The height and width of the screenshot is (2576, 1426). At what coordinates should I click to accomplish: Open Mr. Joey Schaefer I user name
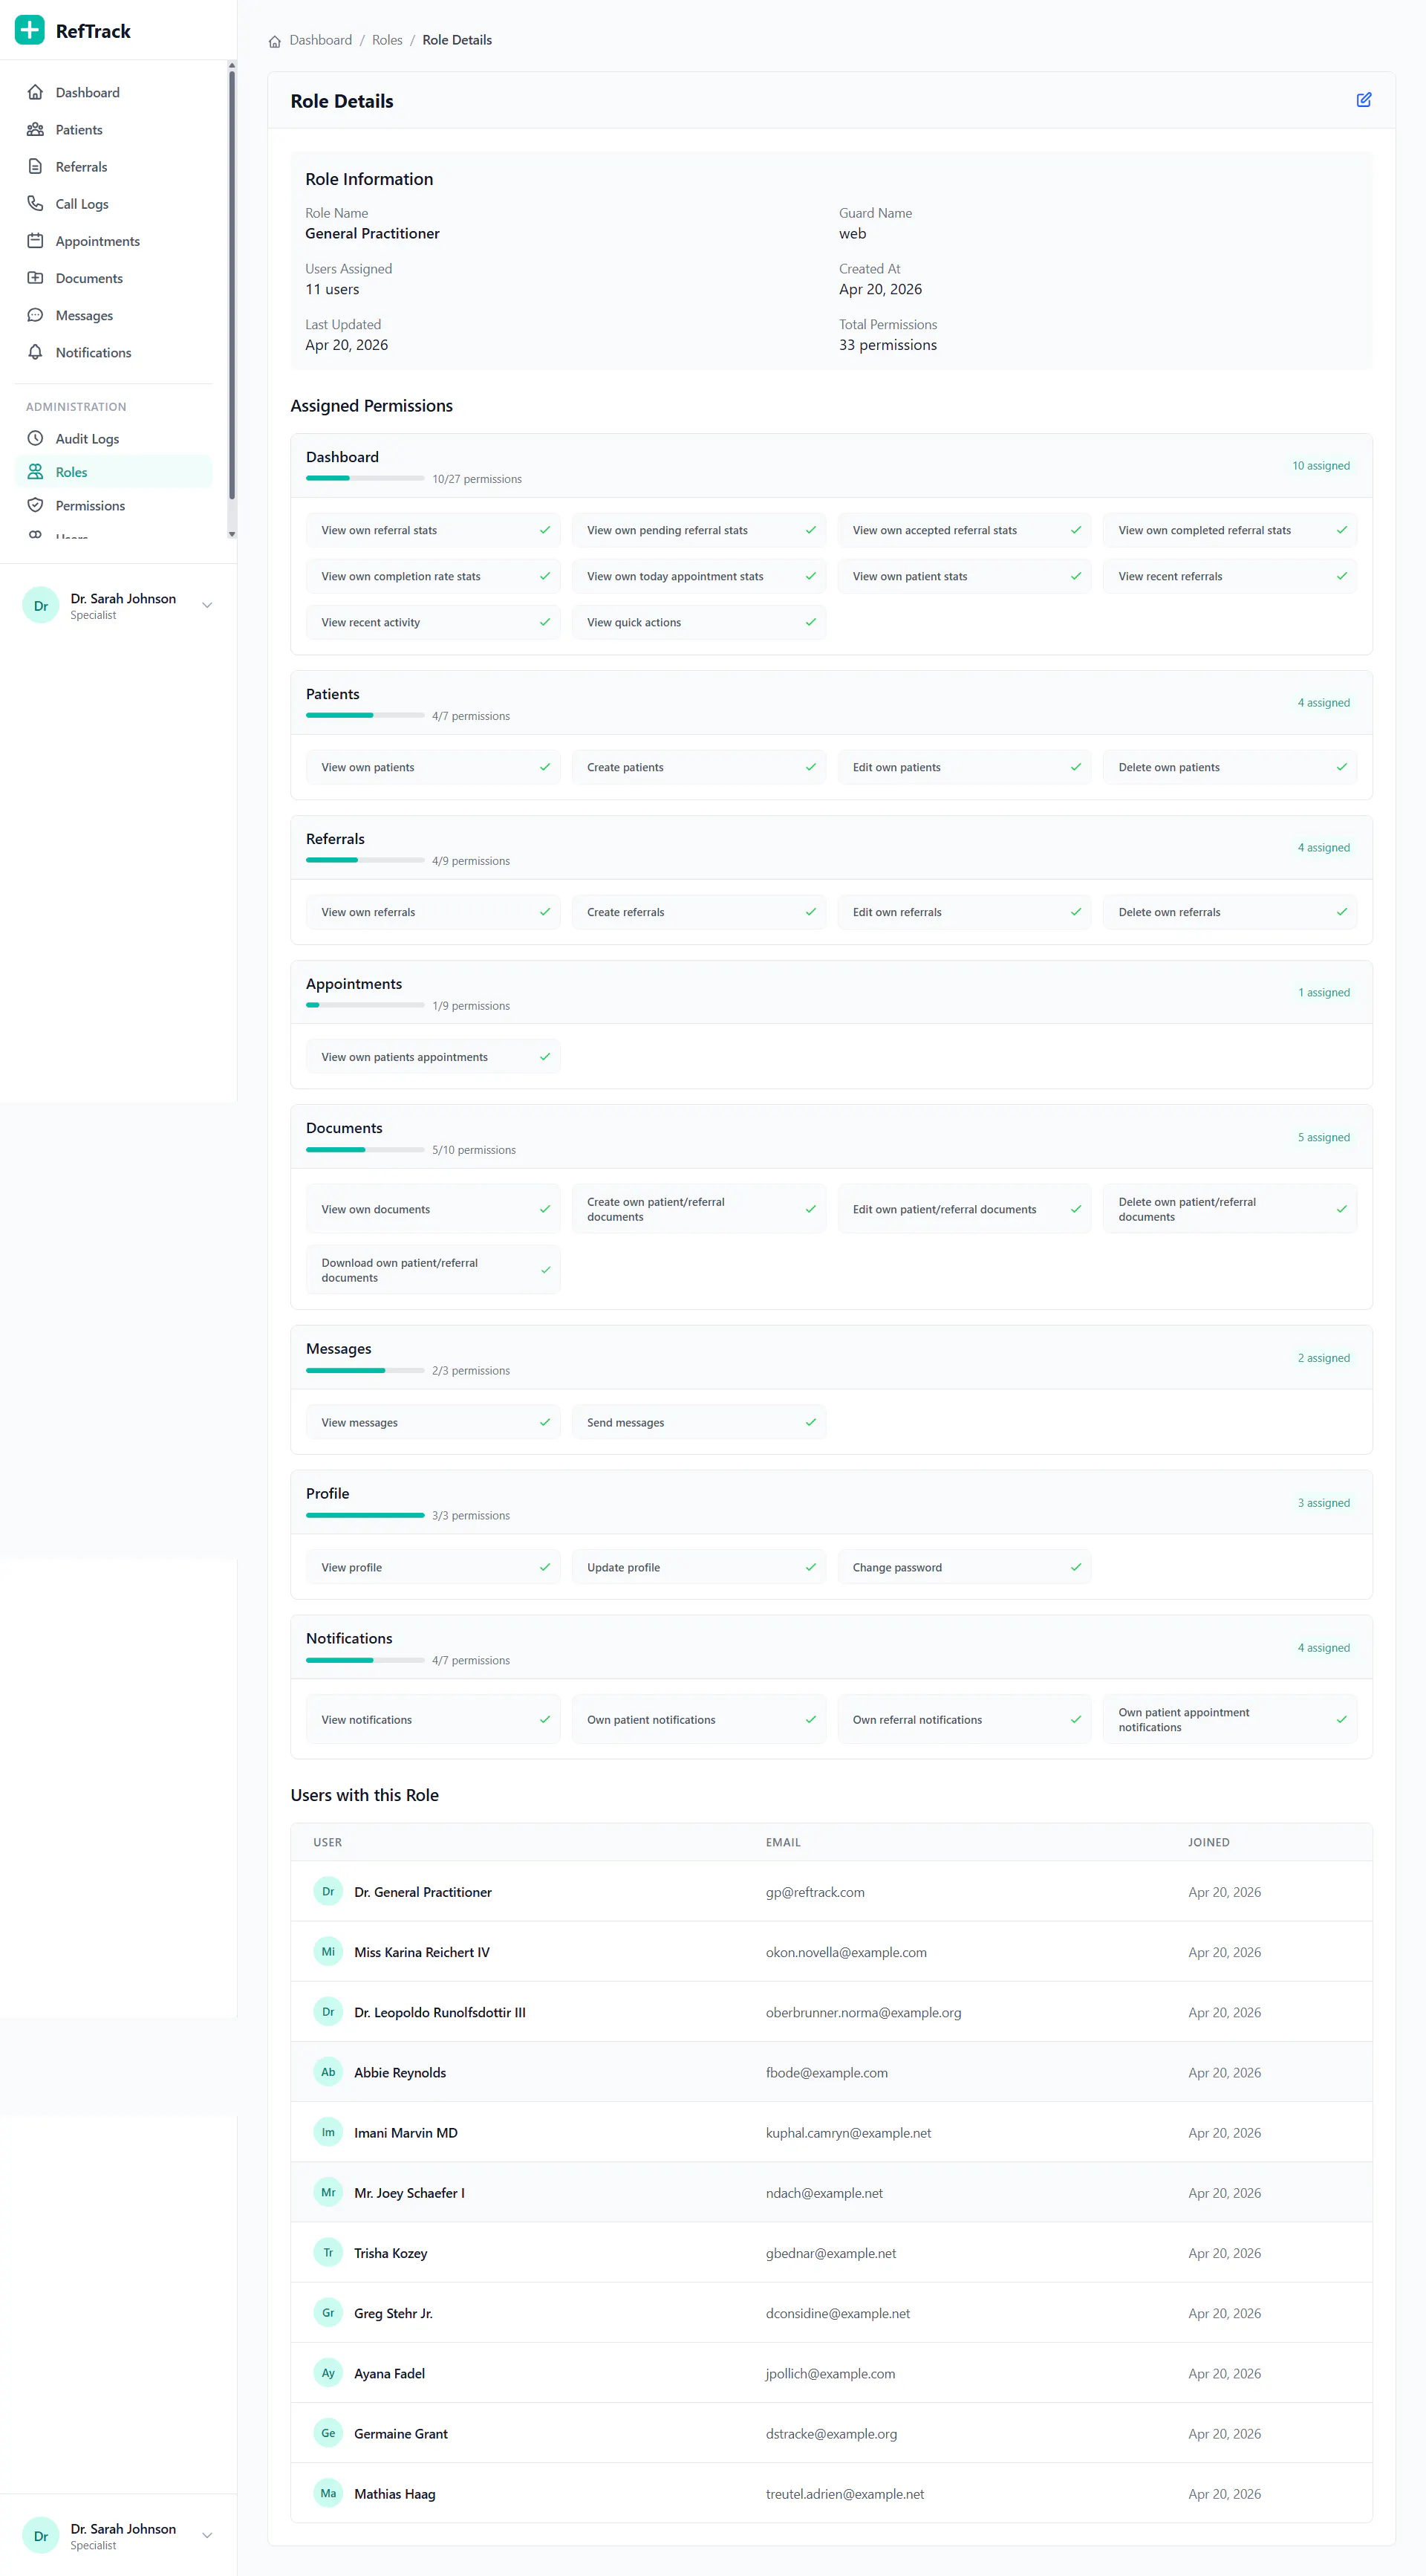pos(408,2193)
